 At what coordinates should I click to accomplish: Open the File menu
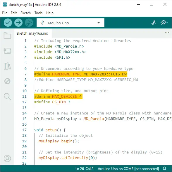tap(5, 13)
